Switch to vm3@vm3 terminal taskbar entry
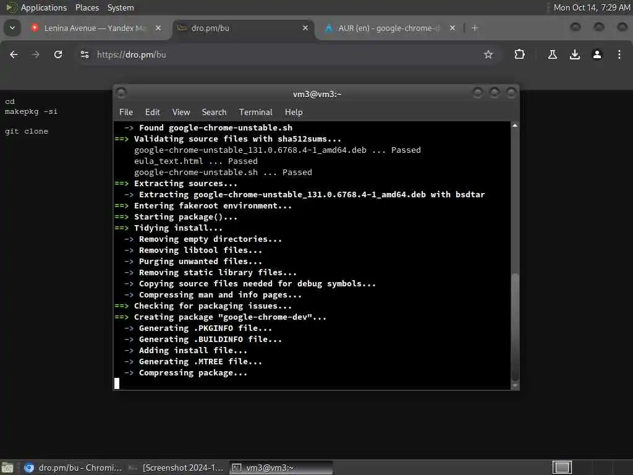This screenshot has height=475, width=633. (281, 468)
